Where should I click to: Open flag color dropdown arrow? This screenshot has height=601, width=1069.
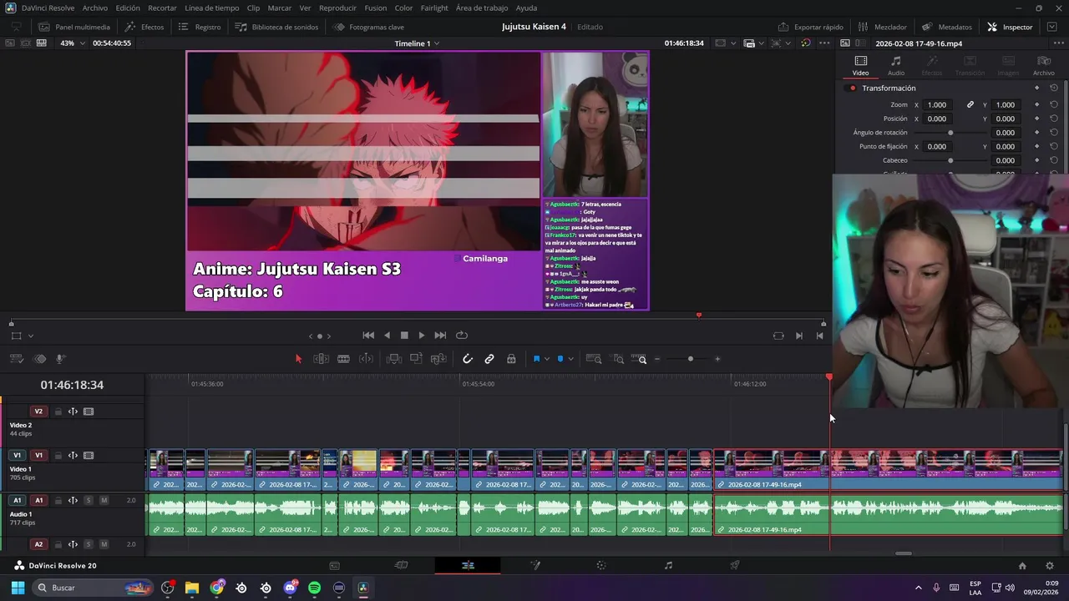coord(547,359)
